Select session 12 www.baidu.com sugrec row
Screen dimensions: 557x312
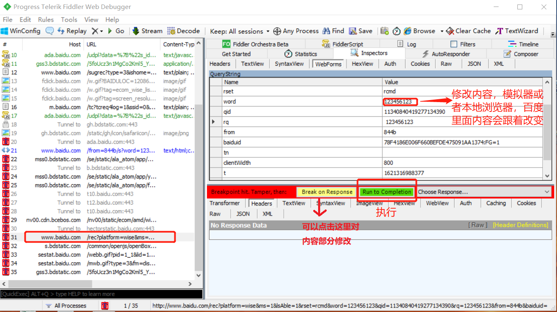(x=97, y=72)
